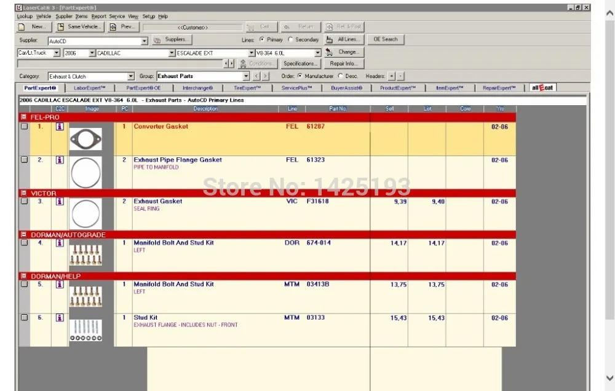
Task: Click the Stud Kit image thumbnail
Action: 86,330
